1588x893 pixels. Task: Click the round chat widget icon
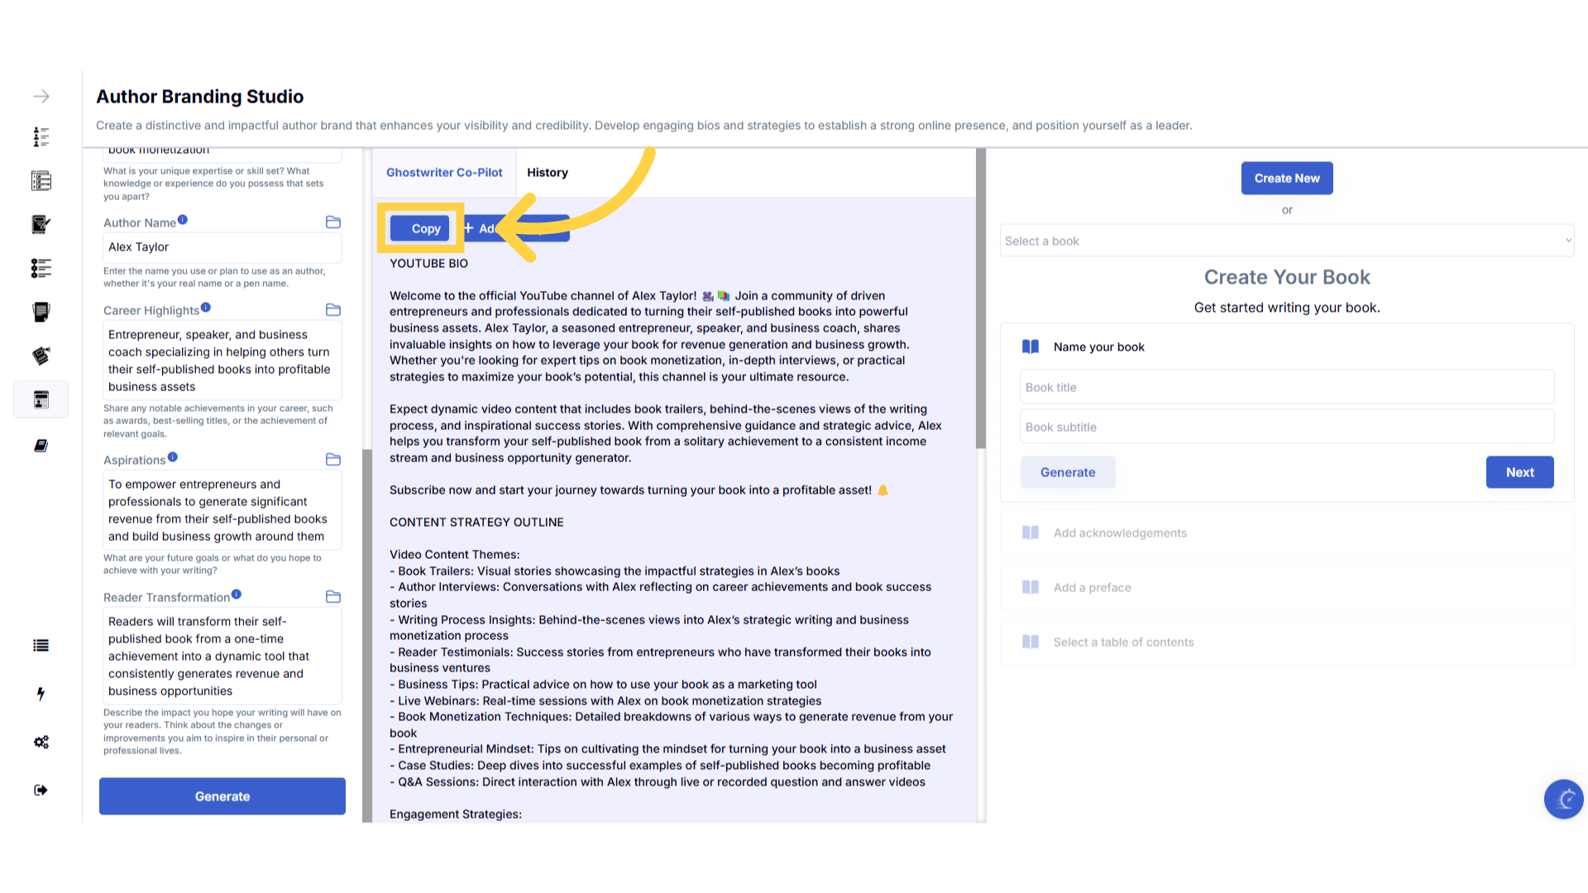click(x=1563, y=799)
